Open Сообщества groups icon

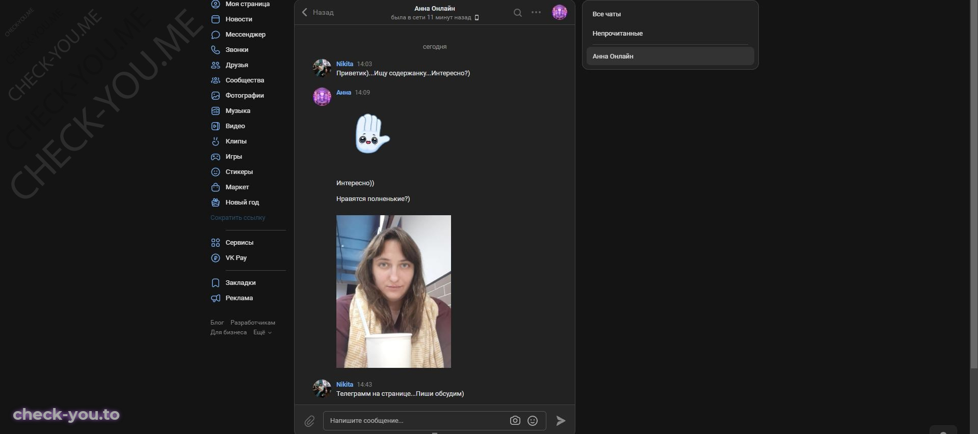tap(216, 80)
